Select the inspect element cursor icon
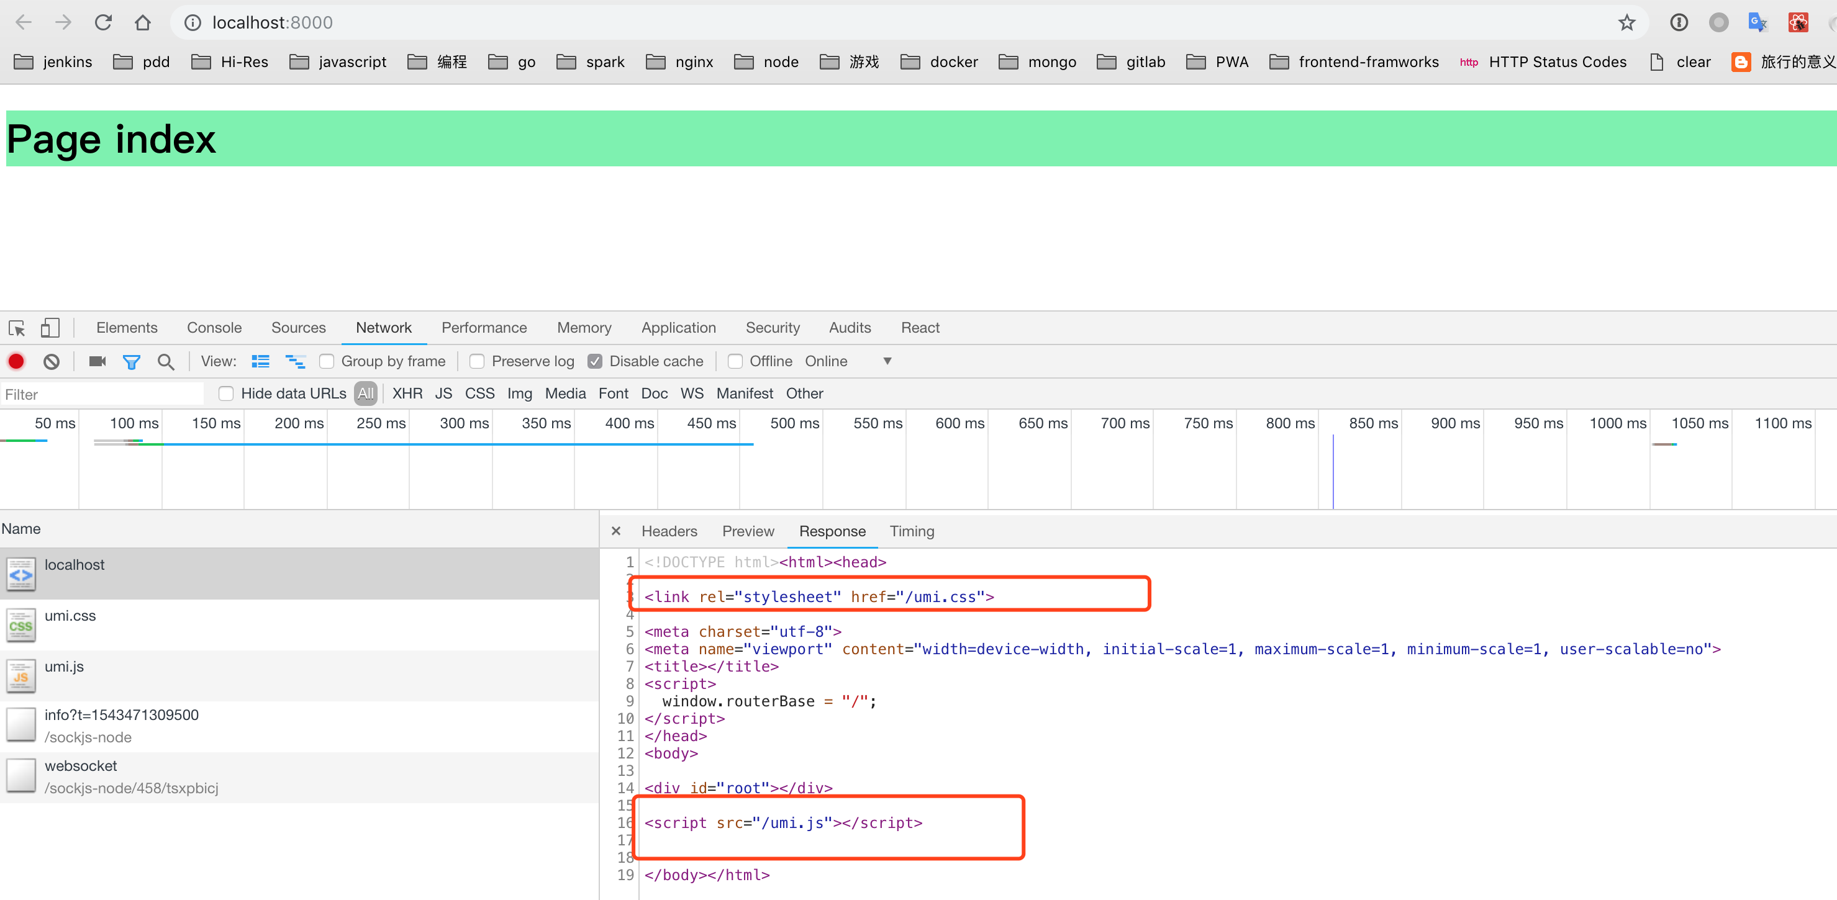1837x900 pixels. click(x=16, y=328)
